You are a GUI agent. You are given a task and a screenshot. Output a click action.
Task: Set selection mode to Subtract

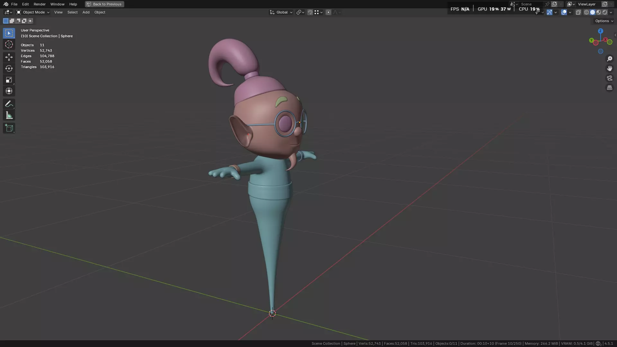coord(18,21)
